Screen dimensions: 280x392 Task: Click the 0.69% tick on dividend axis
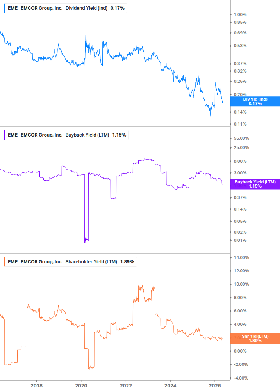(x=240, y=33)
